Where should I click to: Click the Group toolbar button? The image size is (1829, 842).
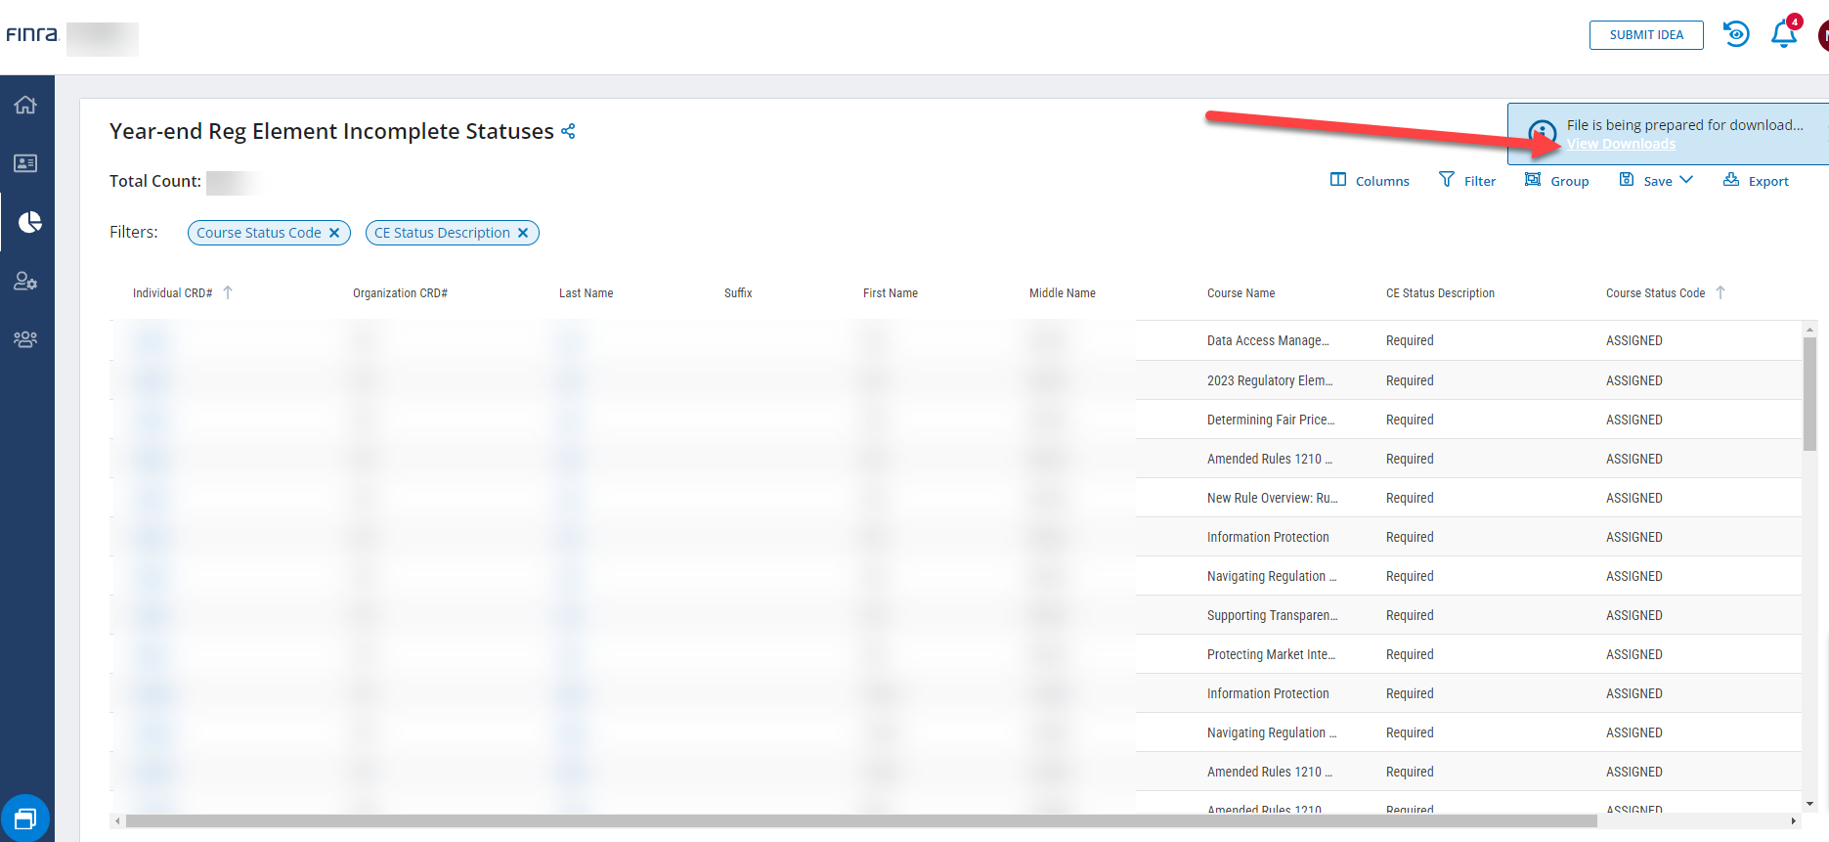pyautogui.click(x=1557, y=181)
